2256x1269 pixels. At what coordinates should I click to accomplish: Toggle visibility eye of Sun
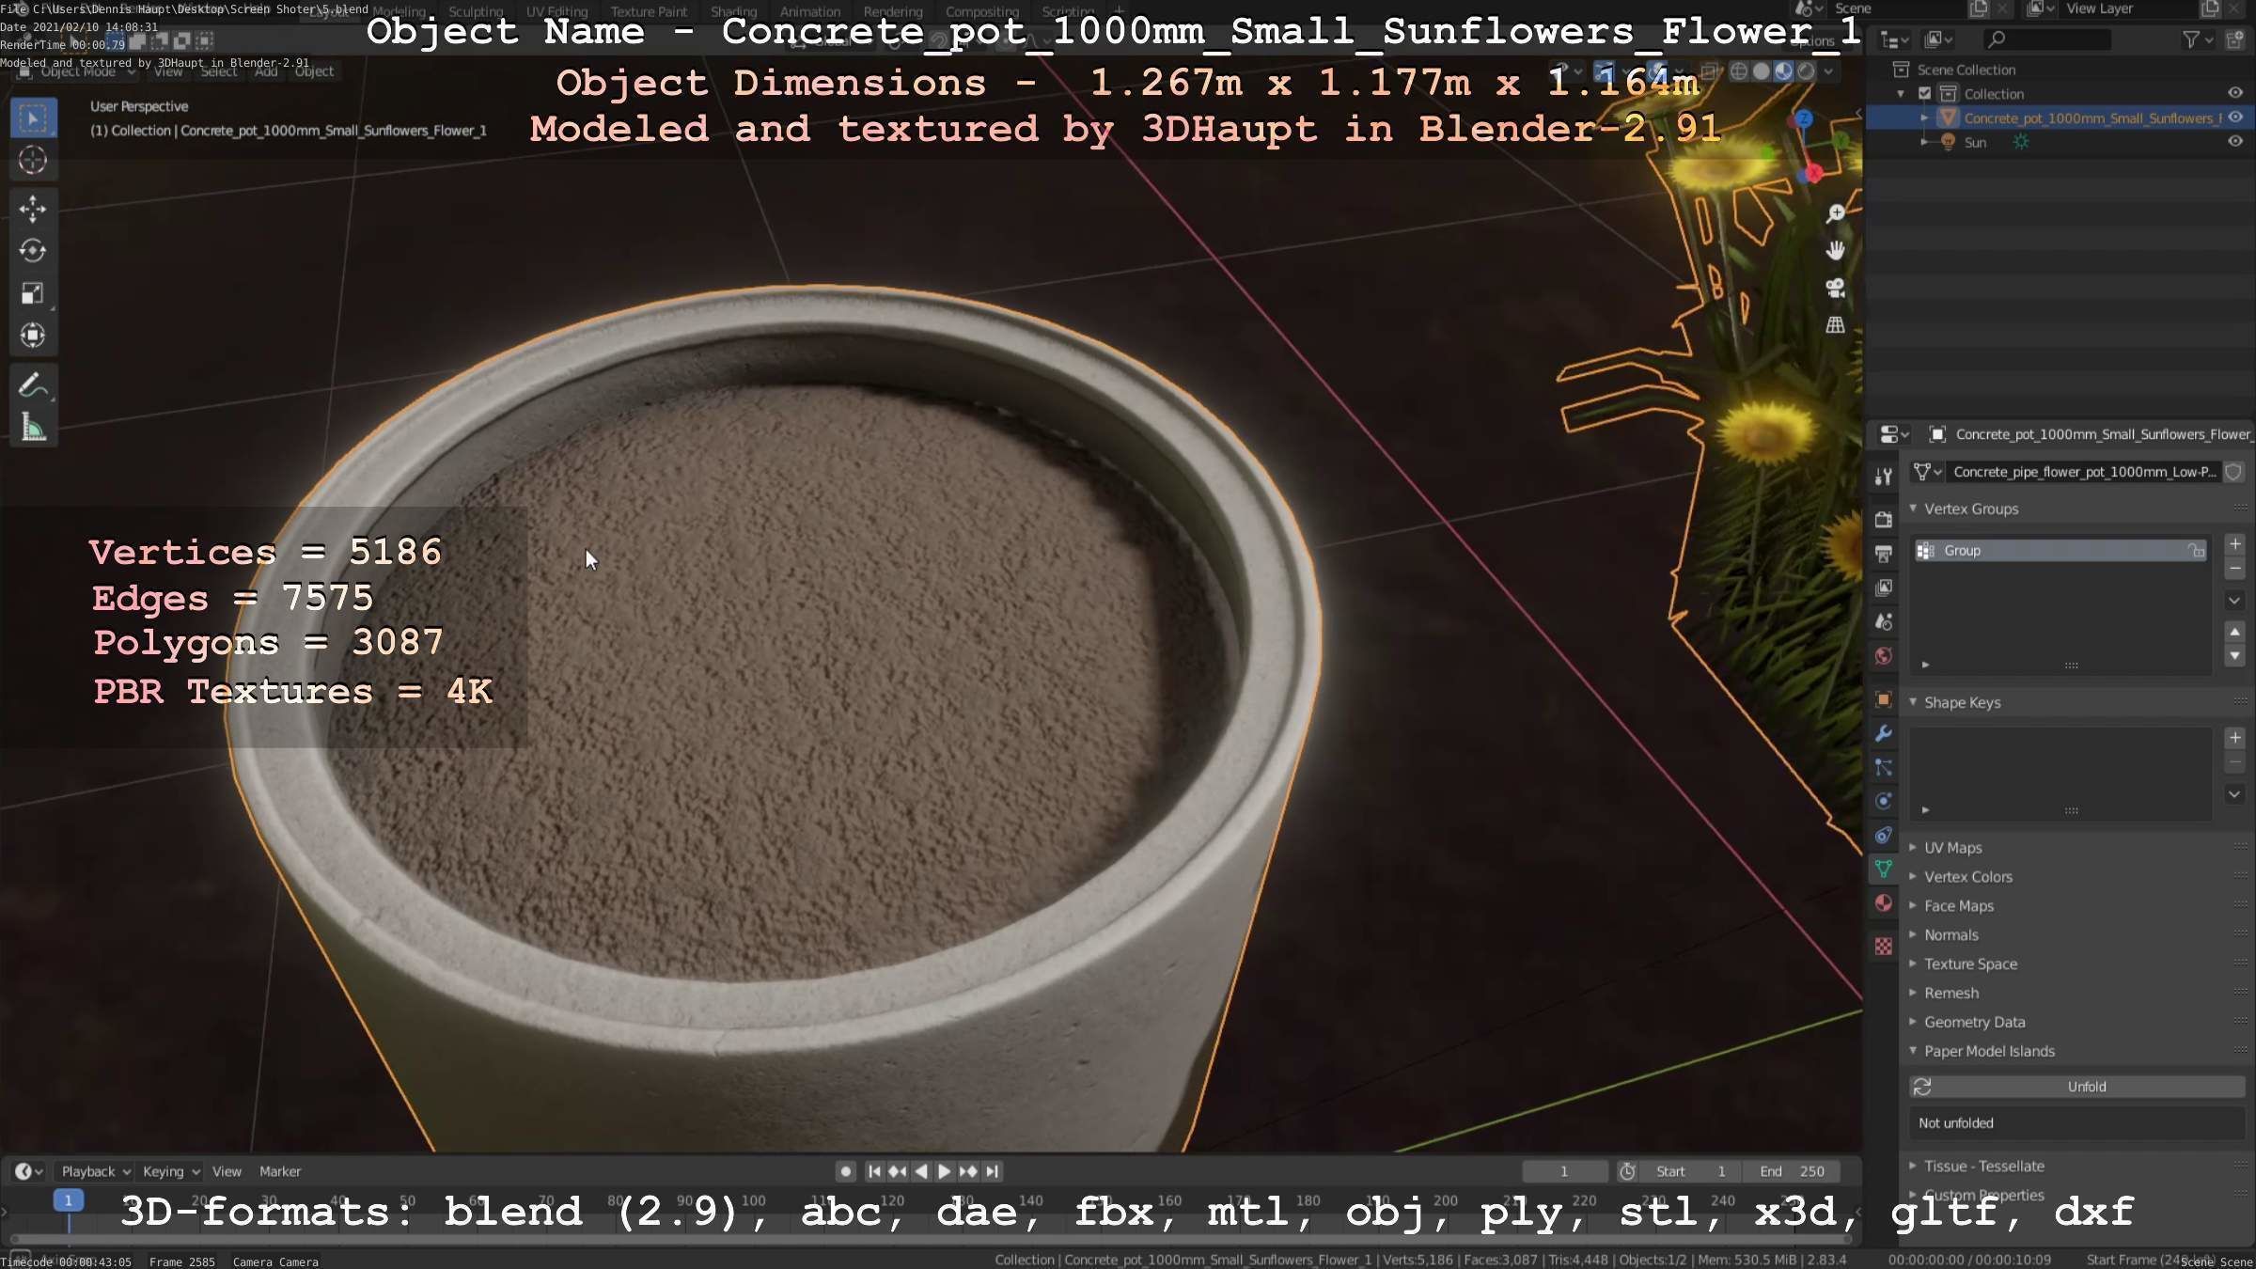pos(2235,142)
